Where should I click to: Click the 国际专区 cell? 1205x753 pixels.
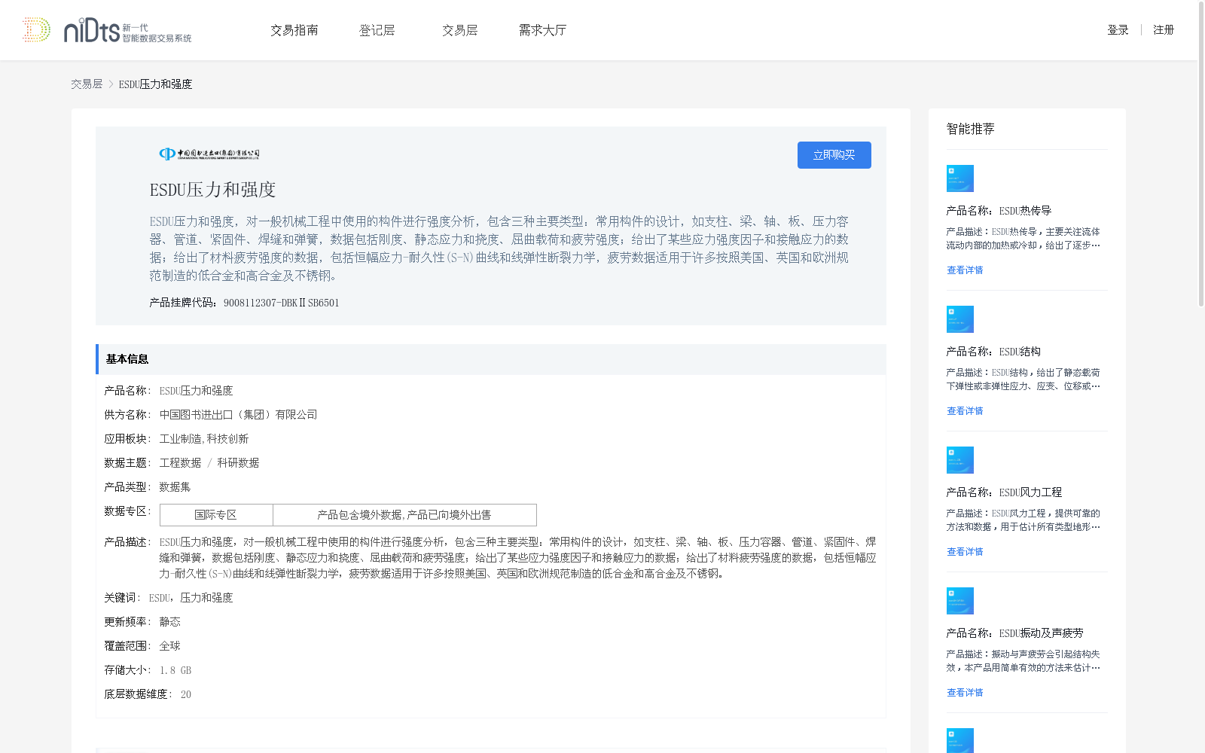tap(216, 515)
